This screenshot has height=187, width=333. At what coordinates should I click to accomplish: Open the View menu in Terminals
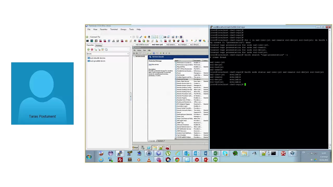(x=95, y=29)
